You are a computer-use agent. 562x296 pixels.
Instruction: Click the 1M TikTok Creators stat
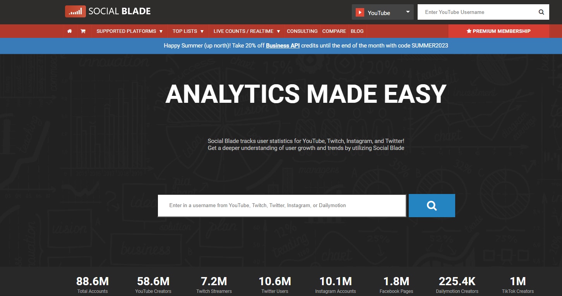click(x=518, y=285)
